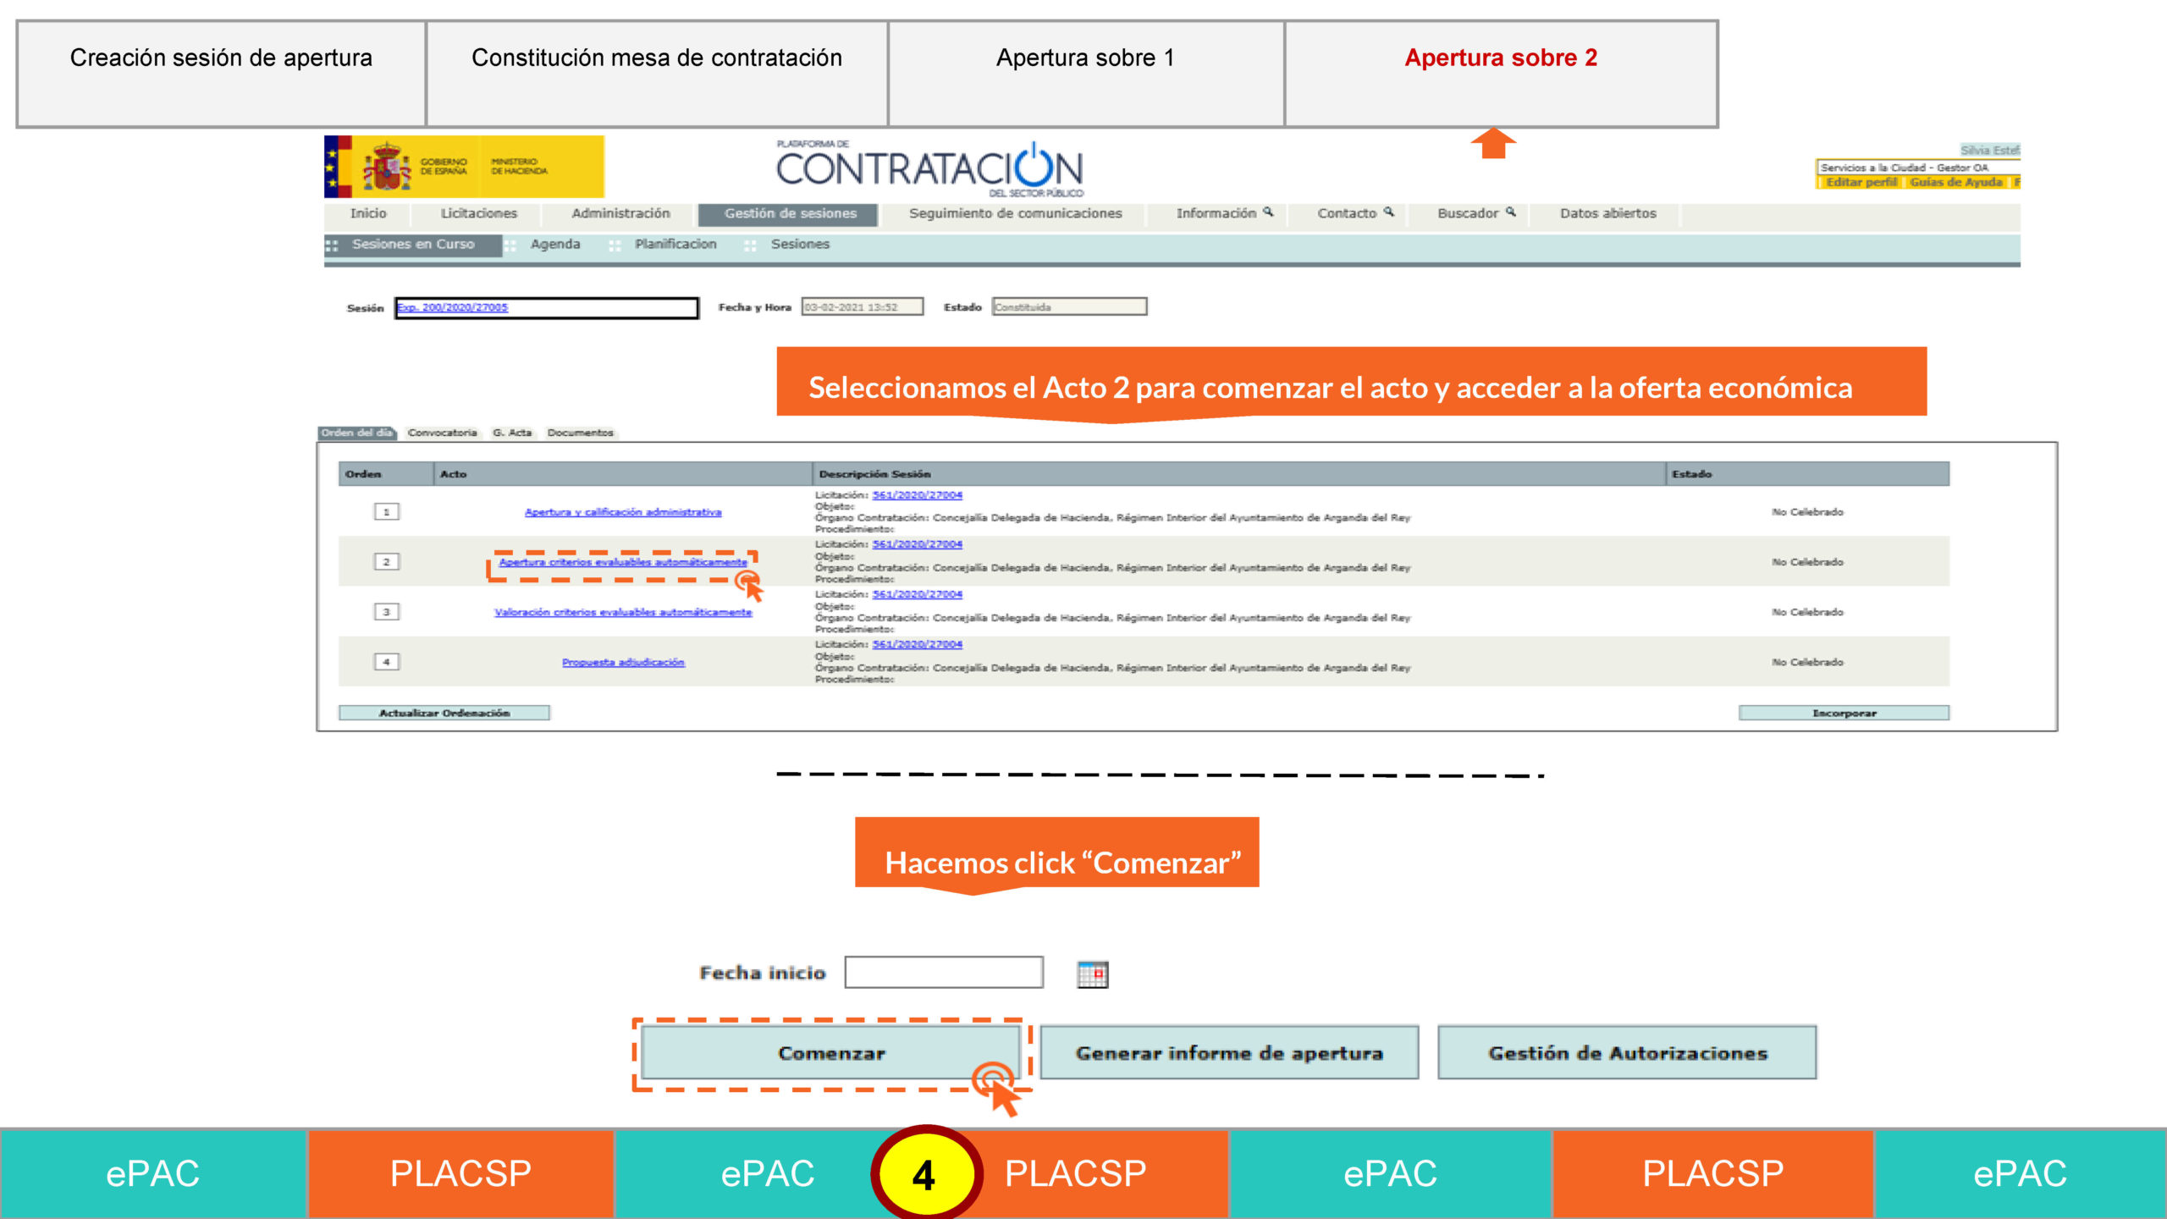Open the Buscador menu item
Screen dimensions: 2167x1219
(x=1467, y=213)
